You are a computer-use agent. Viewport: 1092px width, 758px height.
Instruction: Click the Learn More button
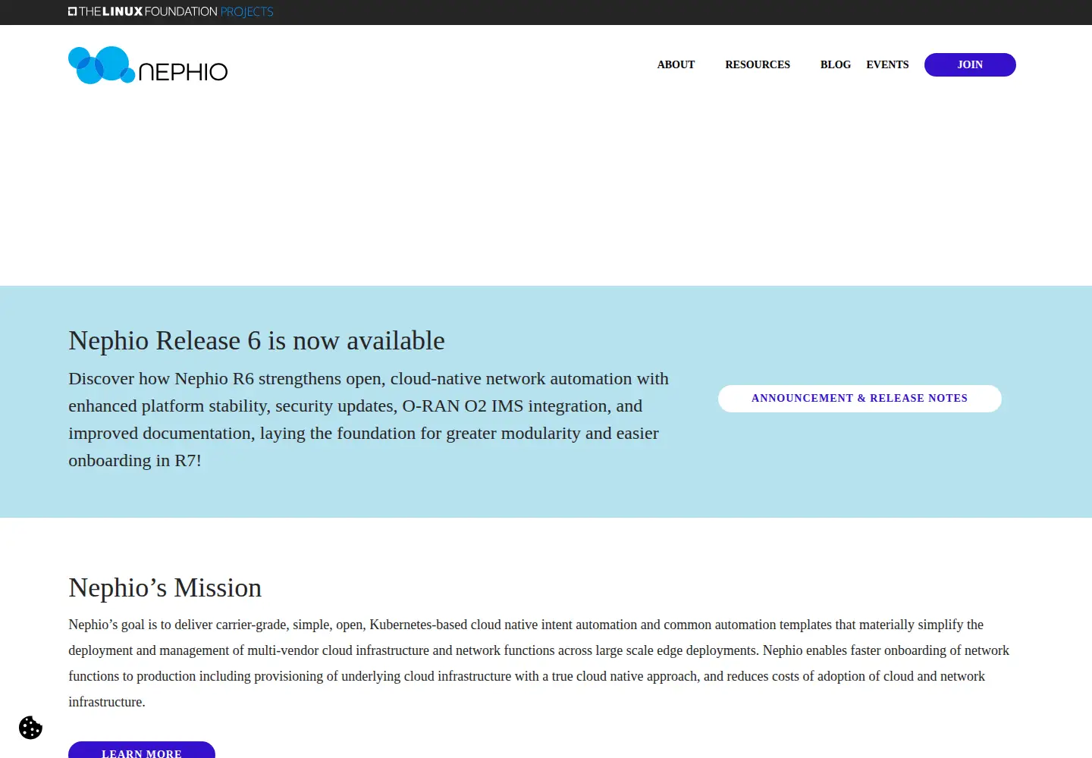click(142, 750)
